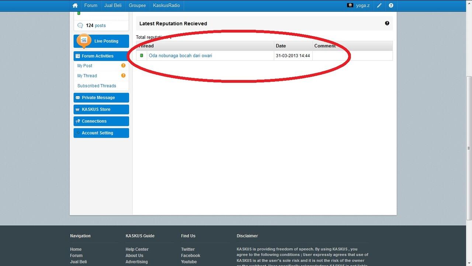This screenshot has width=472, height=266.
Task: Click the browser vertical scrollbar thumb
Action: [x=469, y=148]
